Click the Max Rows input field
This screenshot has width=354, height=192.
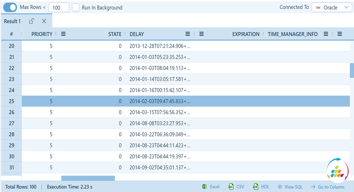(x=59, y=8)
